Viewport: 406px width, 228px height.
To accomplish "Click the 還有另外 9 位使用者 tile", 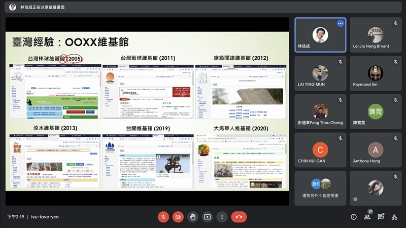I will point(320,188).
